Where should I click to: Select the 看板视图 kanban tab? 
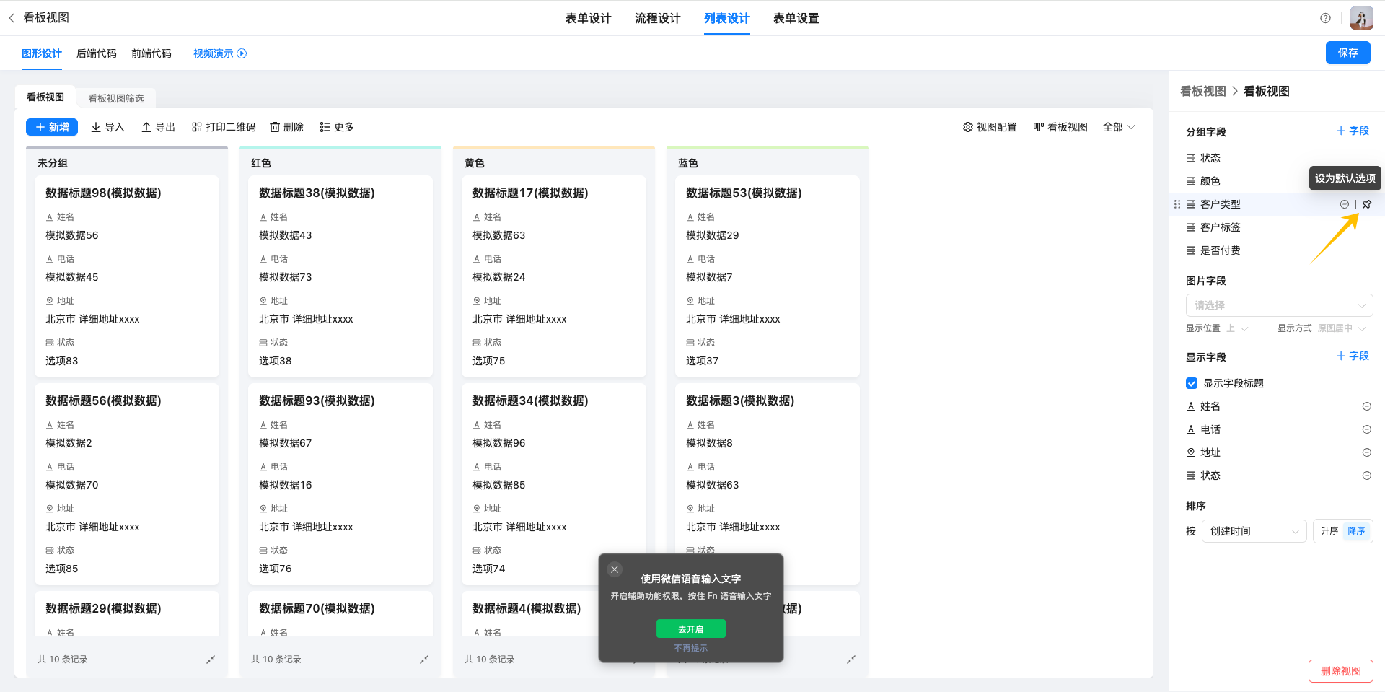[x=45, y=97]
